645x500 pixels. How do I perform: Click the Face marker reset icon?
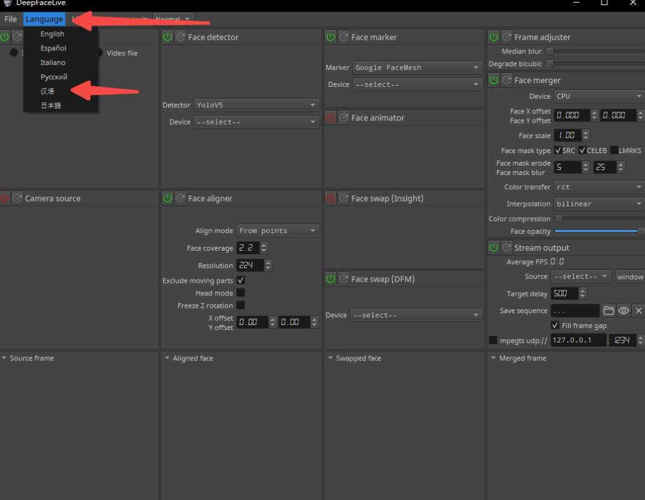pyautogui.click(x=344, y=37)
